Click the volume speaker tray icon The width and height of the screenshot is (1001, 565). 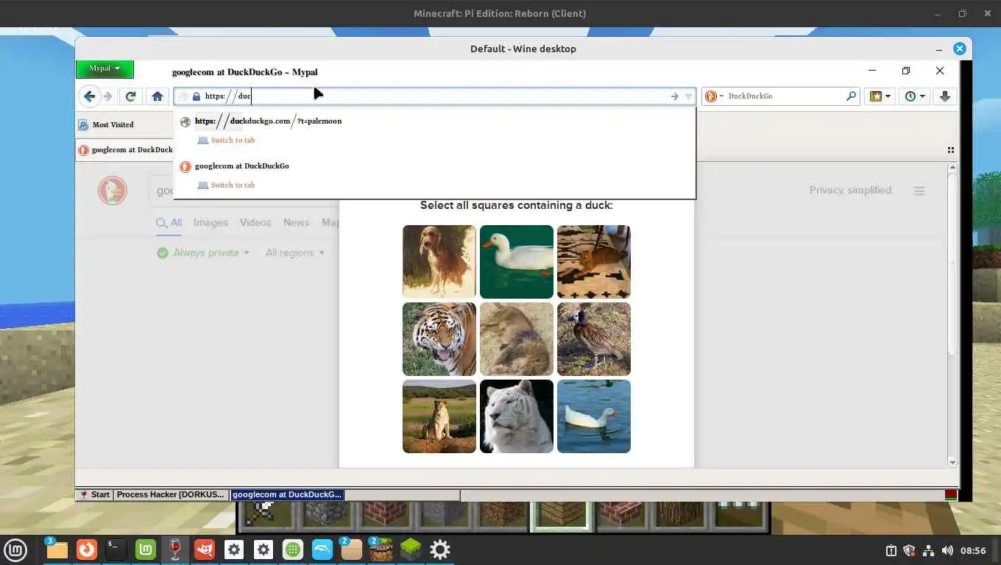coord(947,550)
